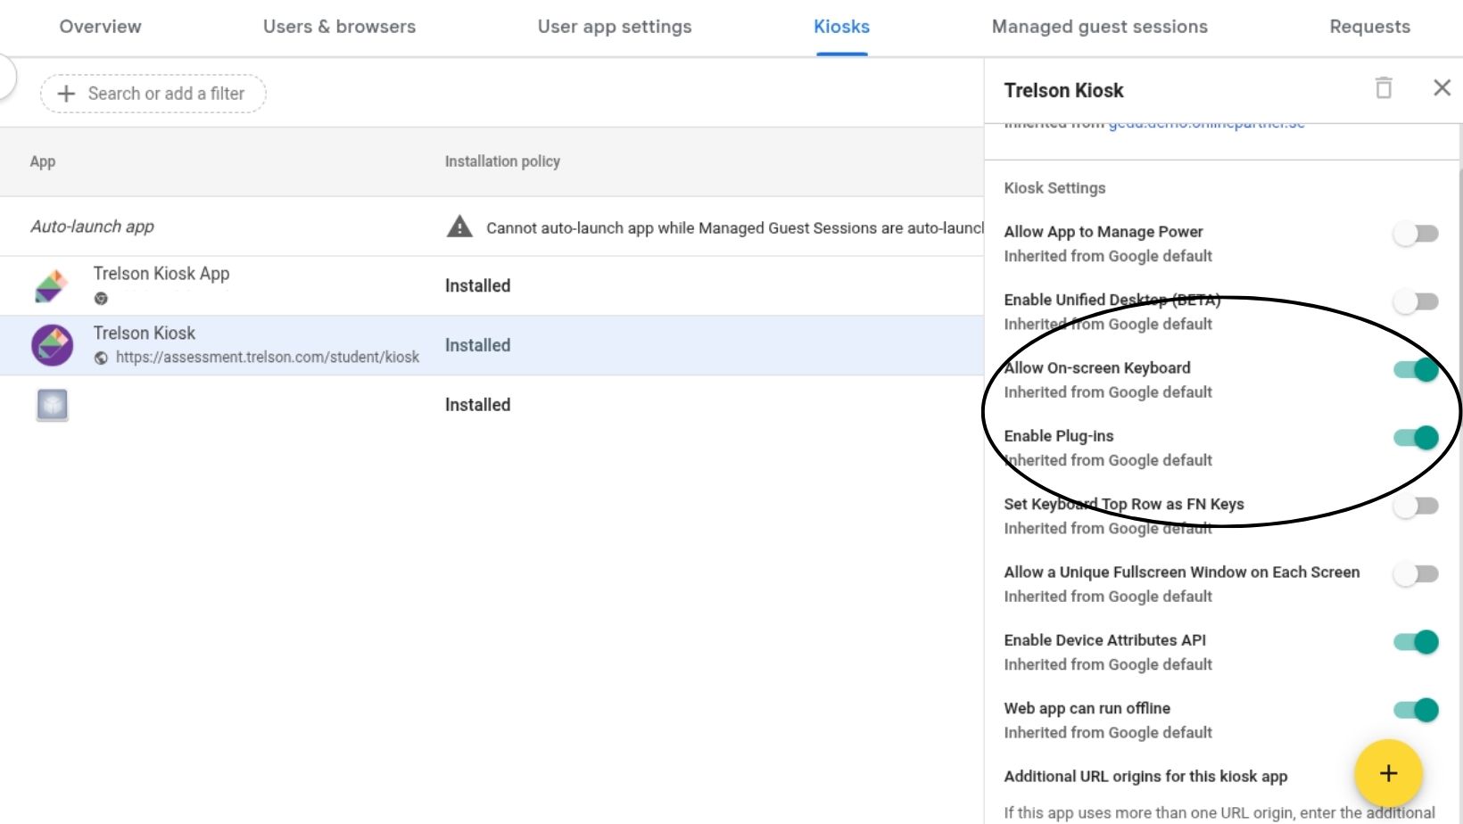
Task: Select the Trelson Kiosk App row name
Action: pos(161,274)
